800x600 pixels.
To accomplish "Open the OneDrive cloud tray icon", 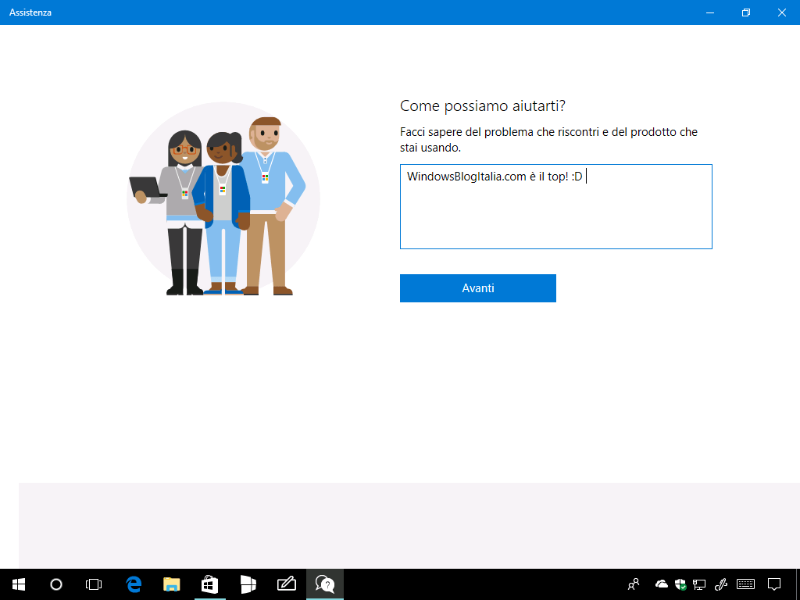I will pos(661,584).
